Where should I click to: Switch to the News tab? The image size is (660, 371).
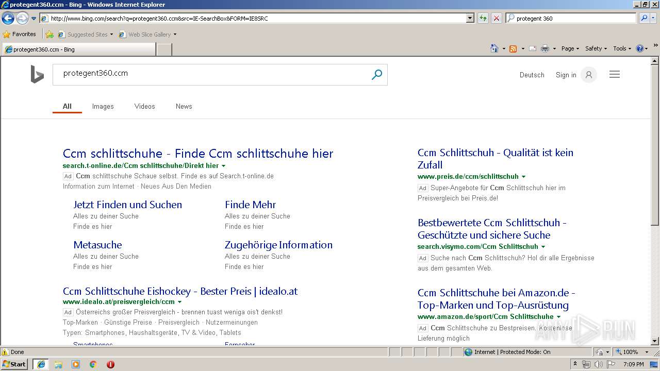184,106
